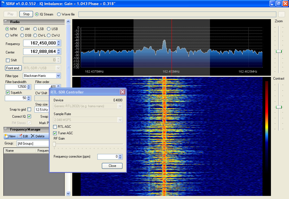The image size is (289, 199).
Task: Open the Filter type dropdown
Action: [x=58, y=76]
